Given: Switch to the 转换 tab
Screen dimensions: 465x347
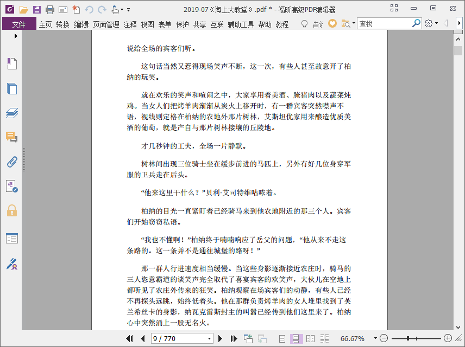Looking at the screenshot, I should tap(62, 24).
